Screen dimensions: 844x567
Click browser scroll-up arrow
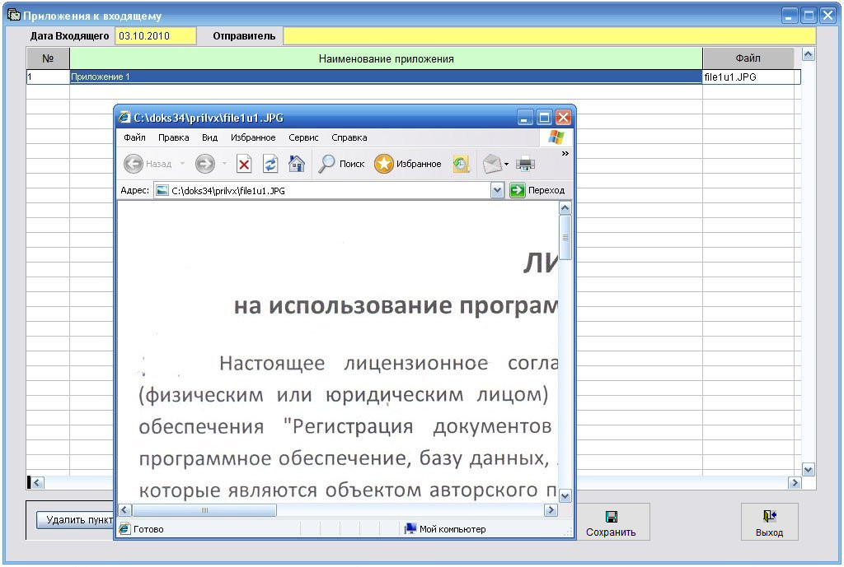565,208
